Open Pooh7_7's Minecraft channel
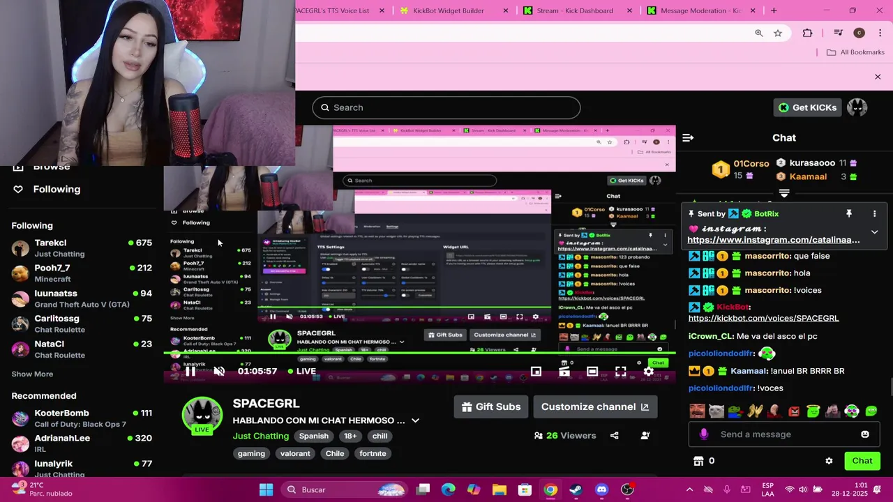Screen dimensions: 893x502 (82, 273)
